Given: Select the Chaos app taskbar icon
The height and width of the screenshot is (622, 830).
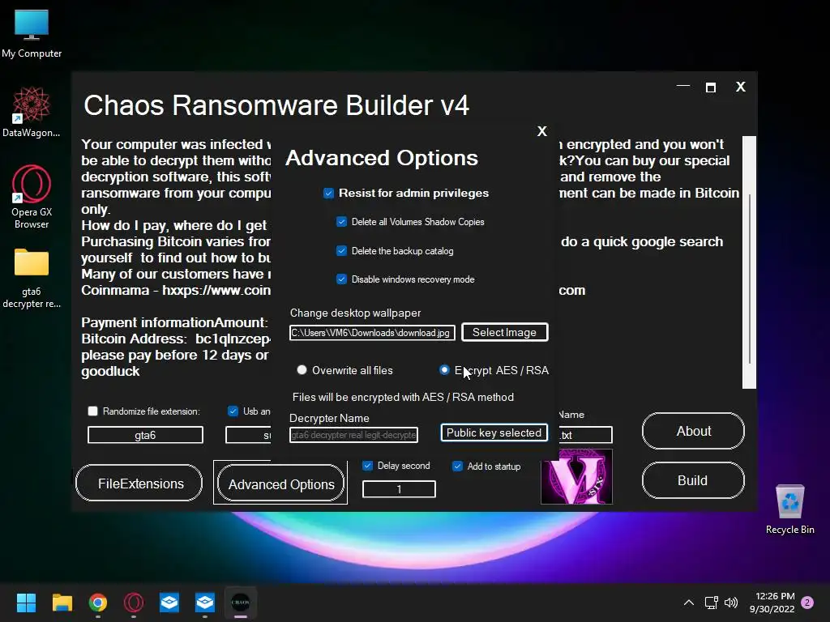Looking at the screenshot, I should [x=240, y=603].
